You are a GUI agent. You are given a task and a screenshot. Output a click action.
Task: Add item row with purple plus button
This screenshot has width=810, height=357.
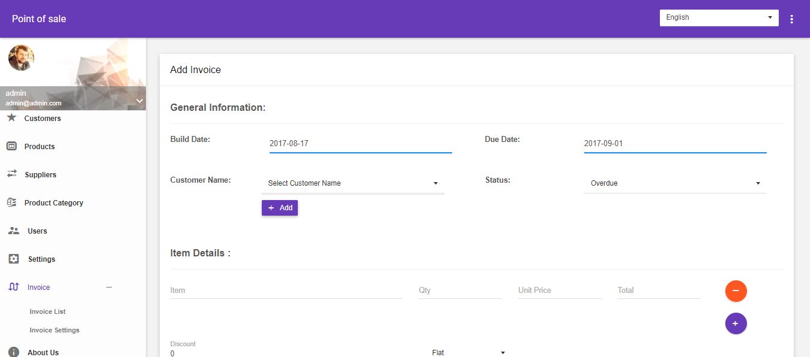coord(736,323)
